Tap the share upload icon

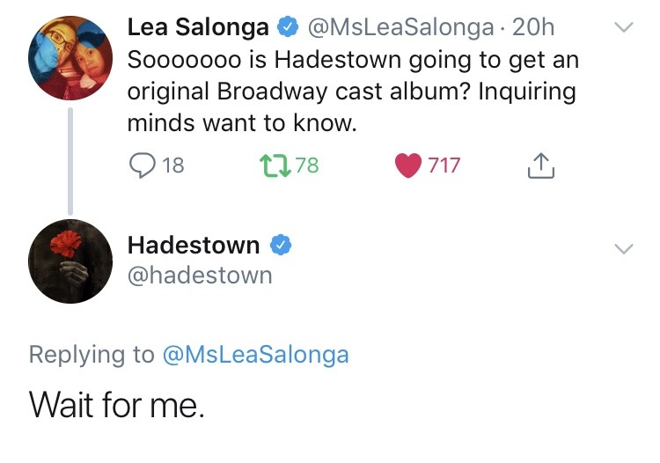[x=541, y=165]
